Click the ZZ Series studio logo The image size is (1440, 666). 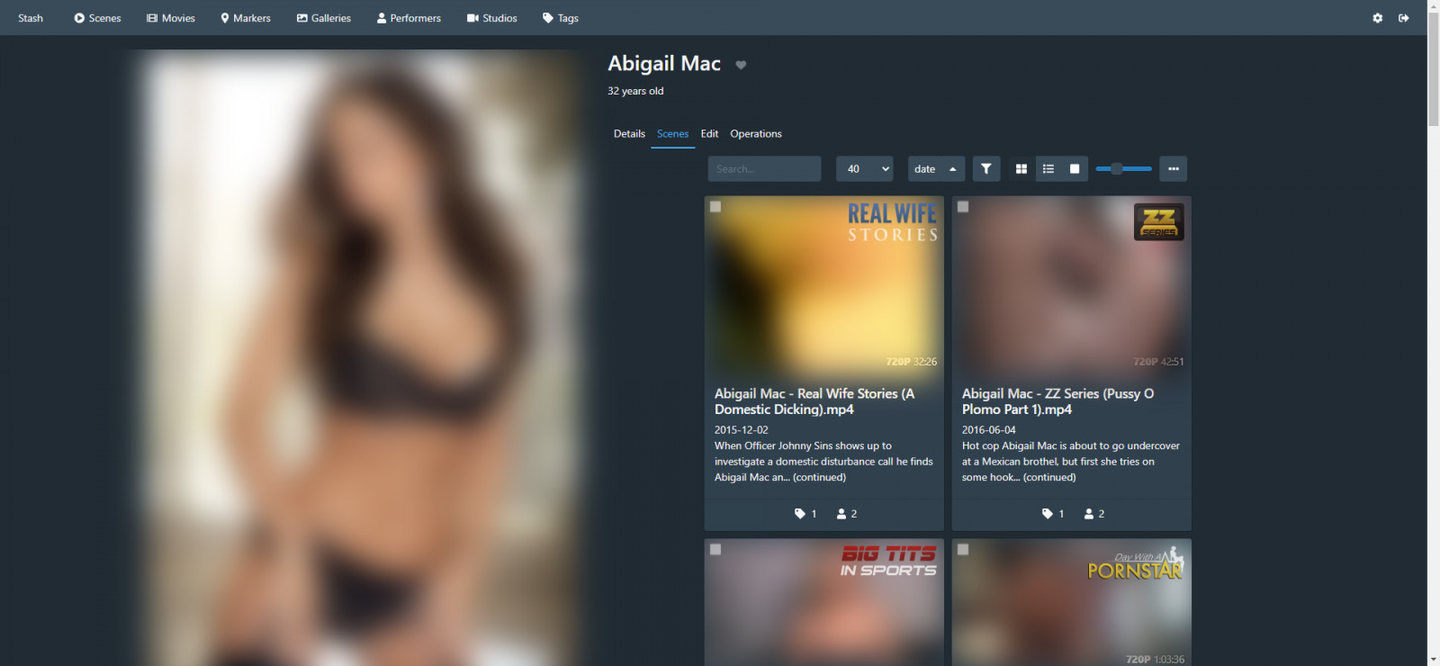(x=1158, y=221)
